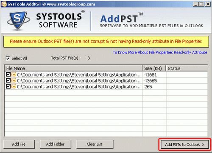Sort by the Size (KB) column header
This screenshot has height=153, width=212.
154,68
